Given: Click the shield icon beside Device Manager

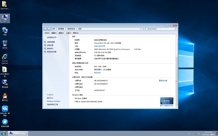Looking at the screenshot, I should pos(45,42).
